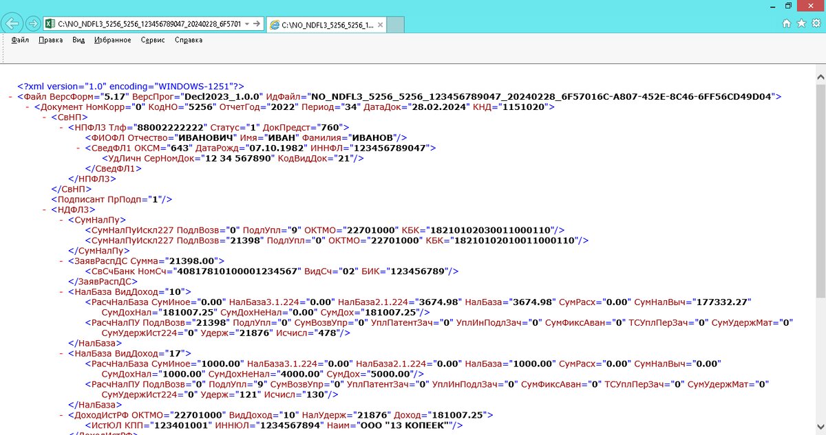Open the Сервис menu
This screenshot has height=435, width=826.
151,40
